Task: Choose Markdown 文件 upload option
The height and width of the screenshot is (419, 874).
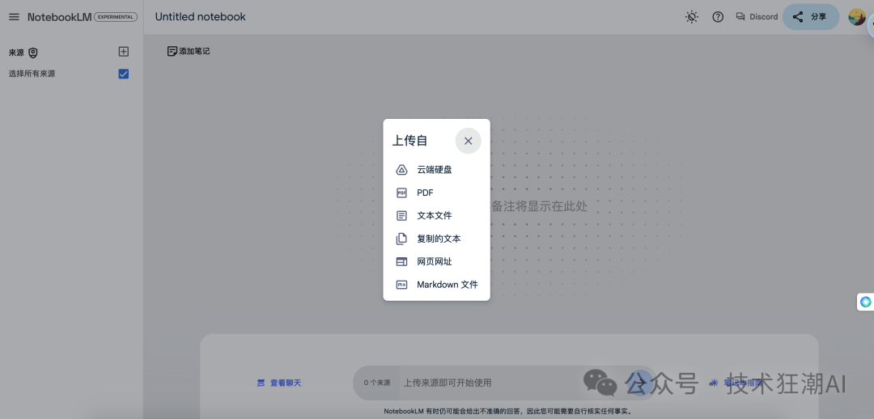Action: tap(436, 285)
